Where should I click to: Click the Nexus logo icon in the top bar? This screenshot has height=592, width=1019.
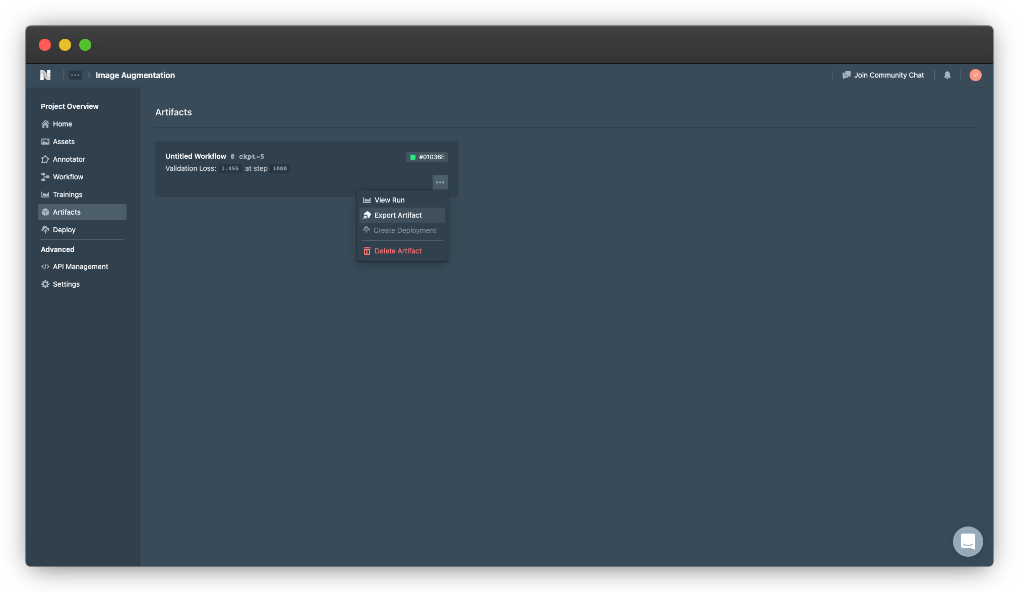(45, 75)
